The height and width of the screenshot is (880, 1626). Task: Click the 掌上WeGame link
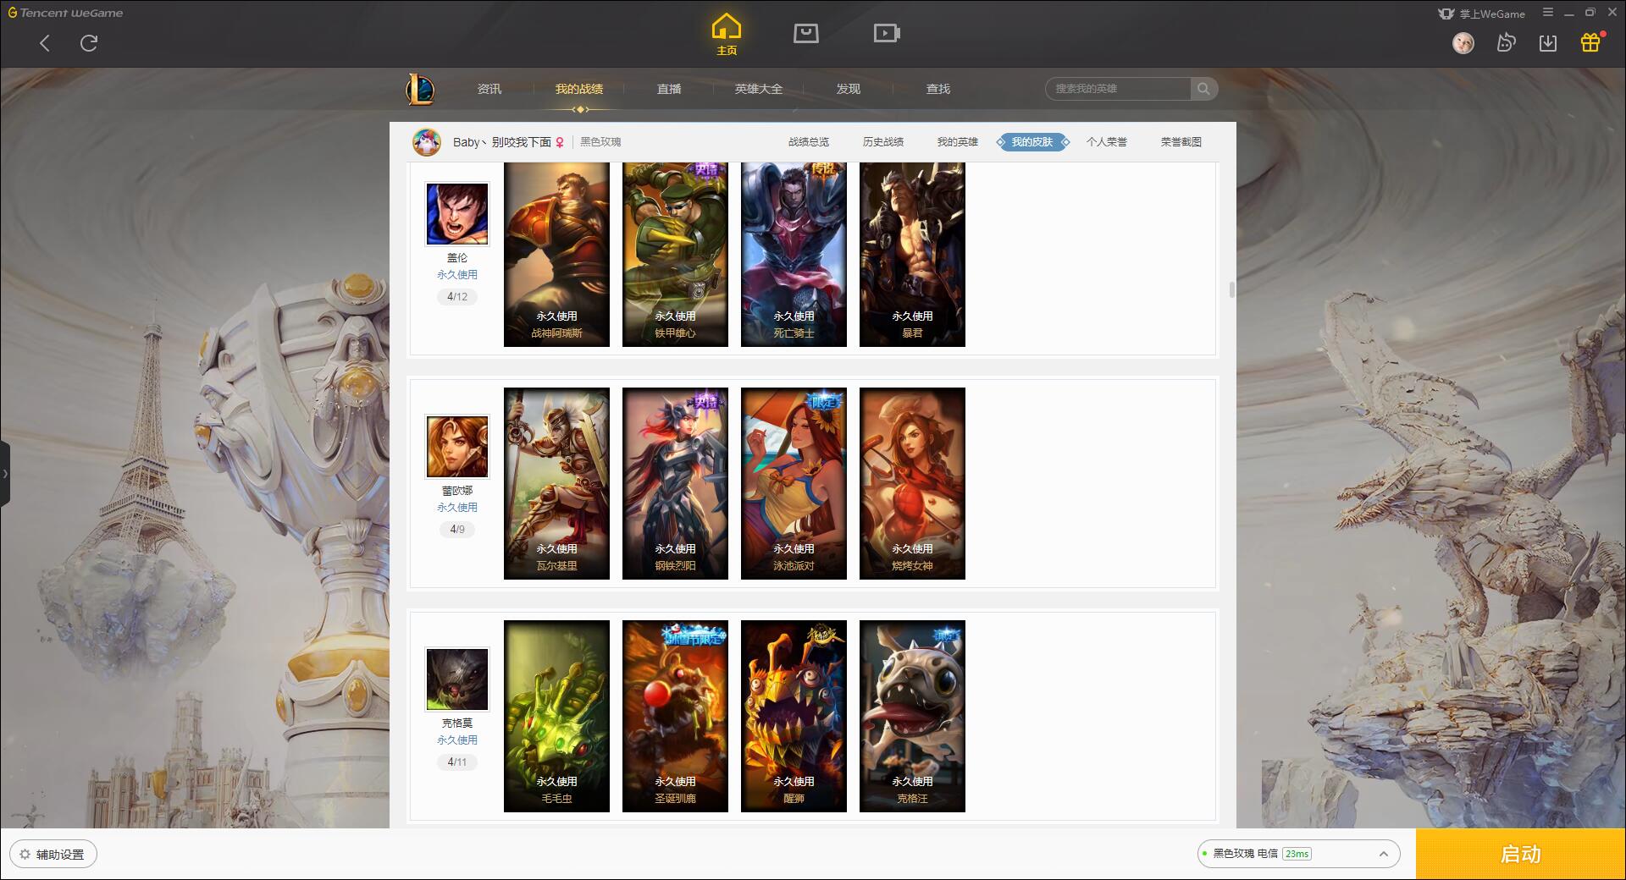click(1482, 14)
